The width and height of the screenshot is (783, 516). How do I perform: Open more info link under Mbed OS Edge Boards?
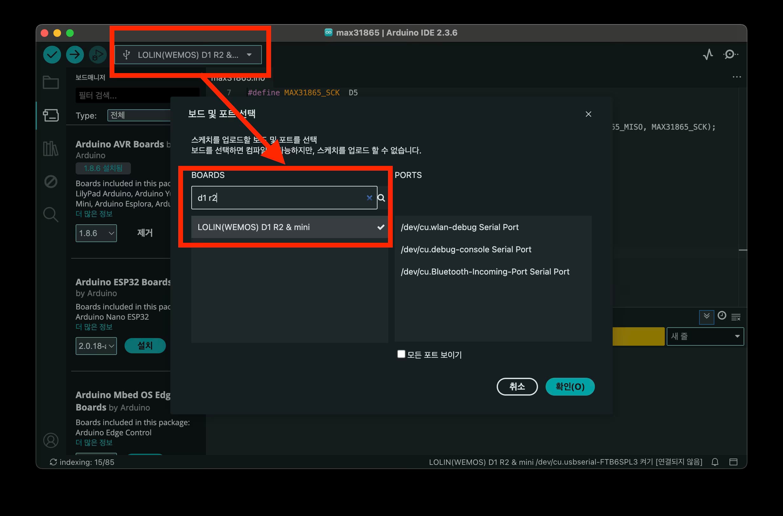tap(94, 443)
